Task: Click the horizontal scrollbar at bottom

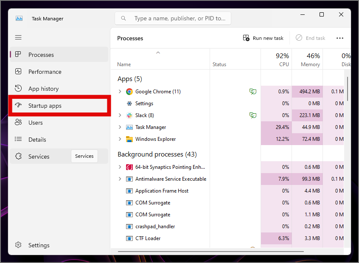Action: (211, 251)
